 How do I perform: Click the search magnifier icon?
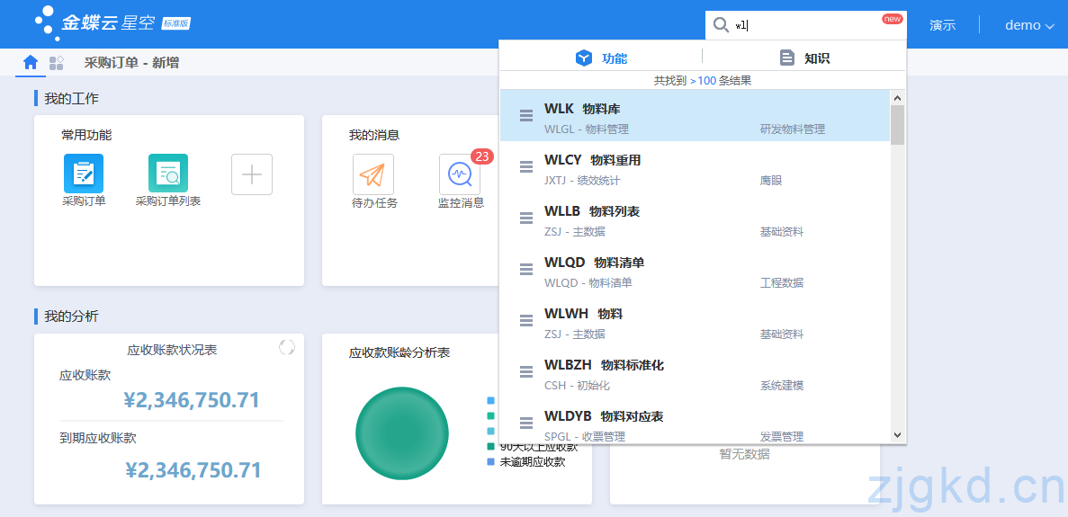click(721, 25)
